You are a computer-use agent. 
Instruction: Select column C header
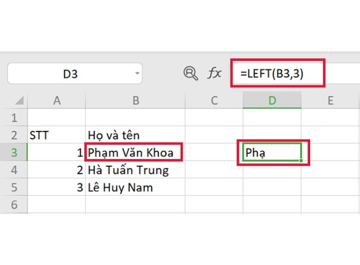click(214, 100)
